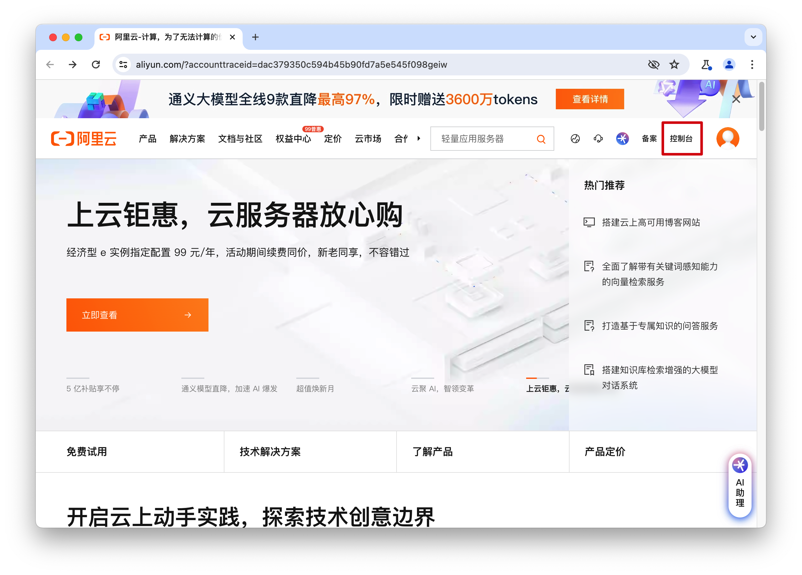The image size is (802, 575).
Task: Open the 定价 menu
Action: (333, 139)
